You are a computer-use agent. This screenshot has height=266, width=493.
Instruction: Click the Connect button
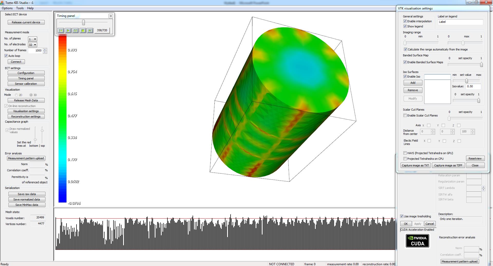(x=16, y=62)
